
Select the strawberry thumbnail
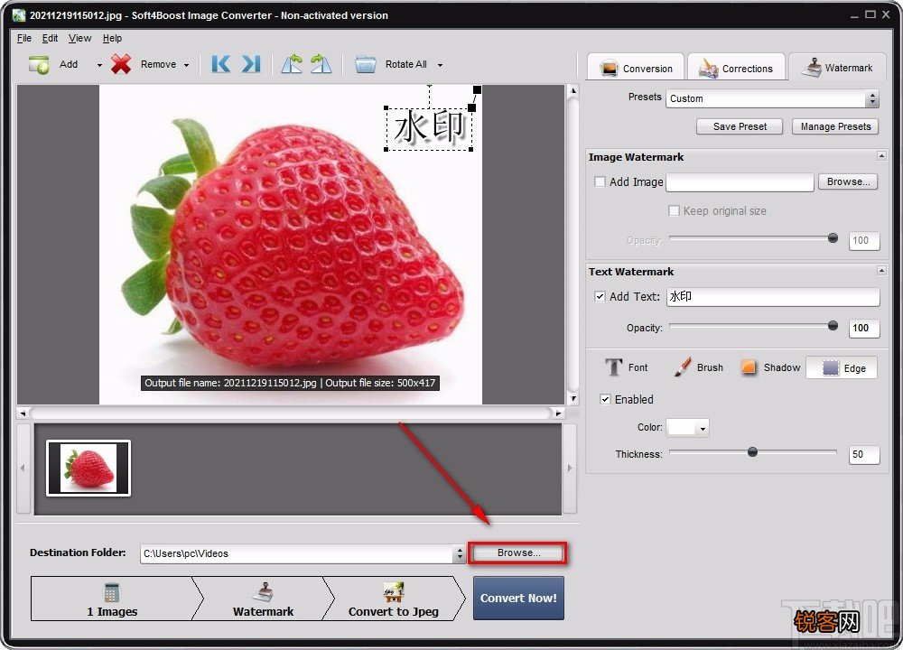(88, 468)
